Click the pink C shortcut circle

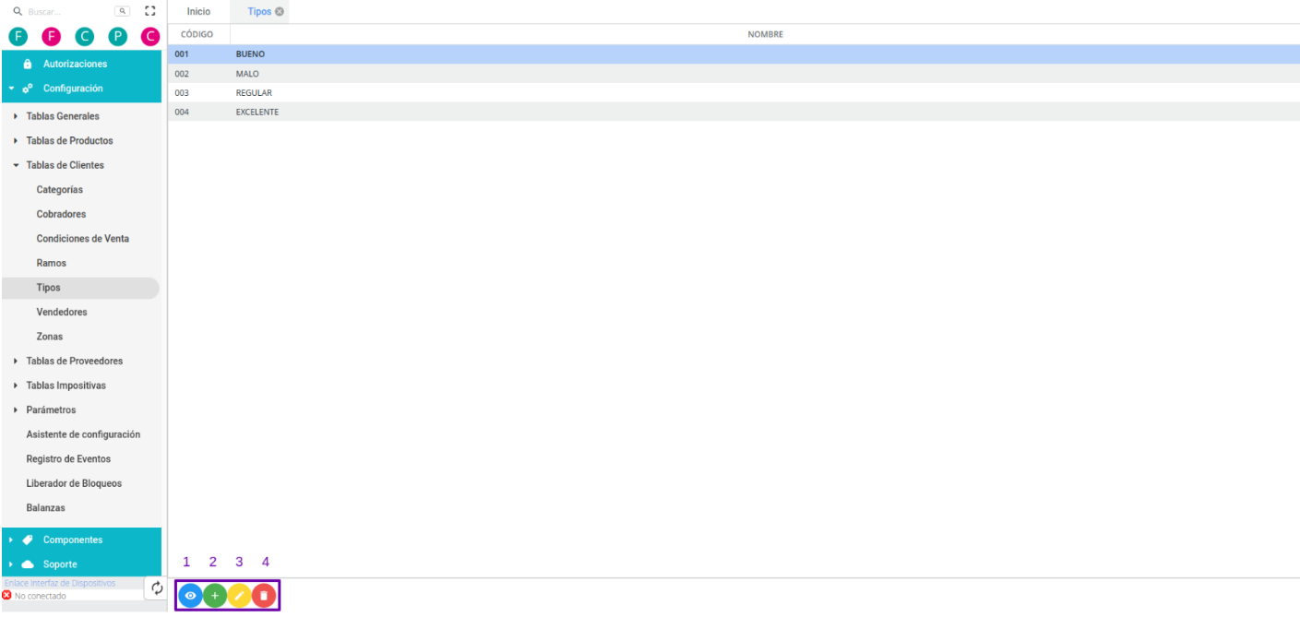150,37
